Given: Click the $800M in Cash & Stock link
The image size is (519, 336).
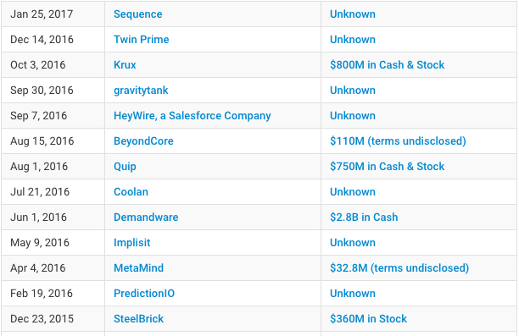Looking at the screenshot, I should point(387,65).
